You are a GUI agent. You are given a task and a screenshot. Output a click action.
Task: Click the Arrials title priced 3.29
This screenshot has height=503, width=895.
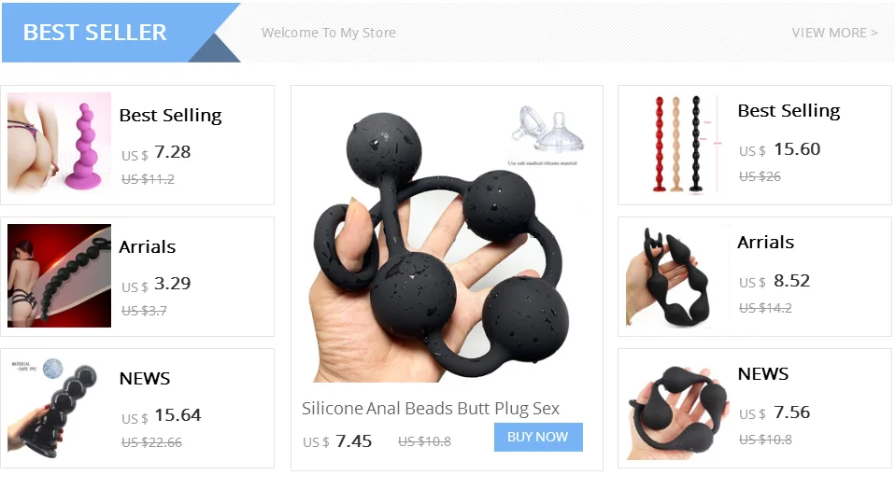click(148, 247)
